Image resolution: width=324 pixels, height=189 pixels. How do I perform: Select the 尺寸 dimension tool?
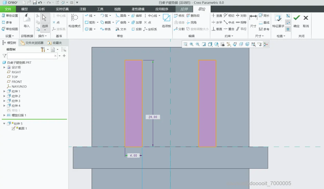pos(253,21)
